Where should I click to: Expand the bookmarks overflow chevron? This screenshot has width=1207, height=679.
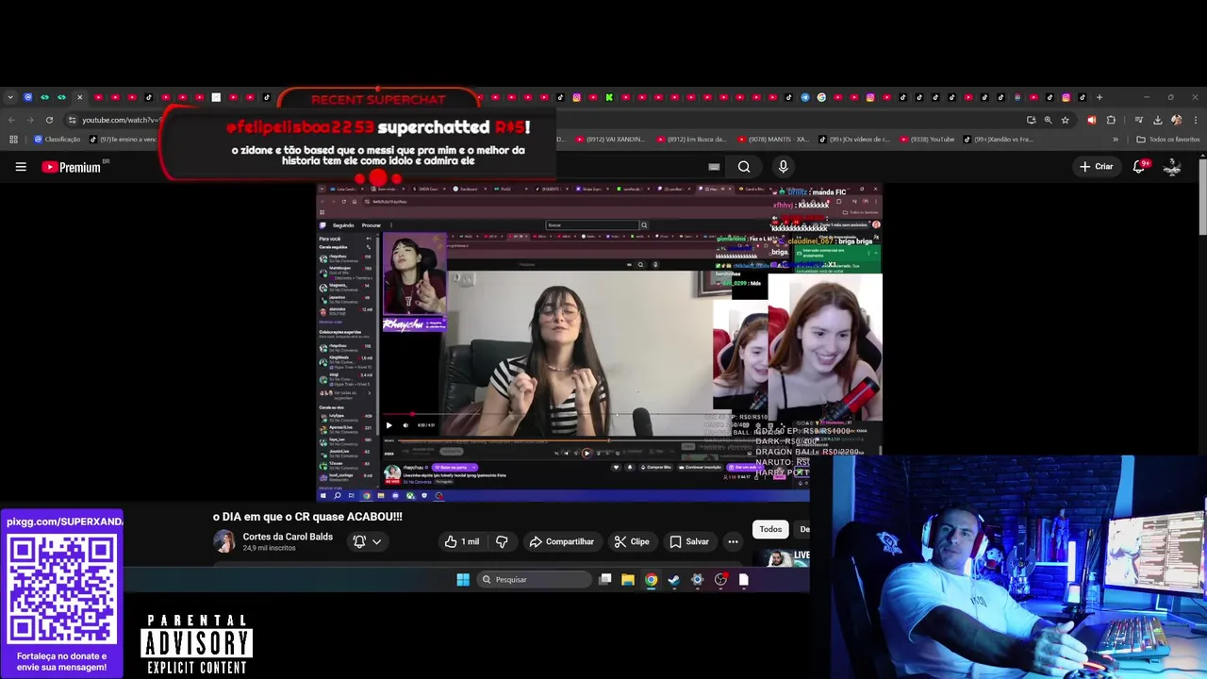pyautogui.click(x=1116, y=140)
